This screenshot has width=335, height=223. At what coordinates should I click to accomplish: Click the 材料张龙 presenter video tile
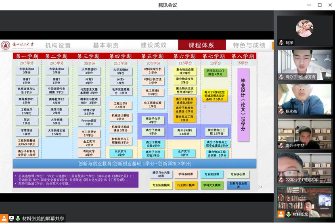tap(304, 202)
